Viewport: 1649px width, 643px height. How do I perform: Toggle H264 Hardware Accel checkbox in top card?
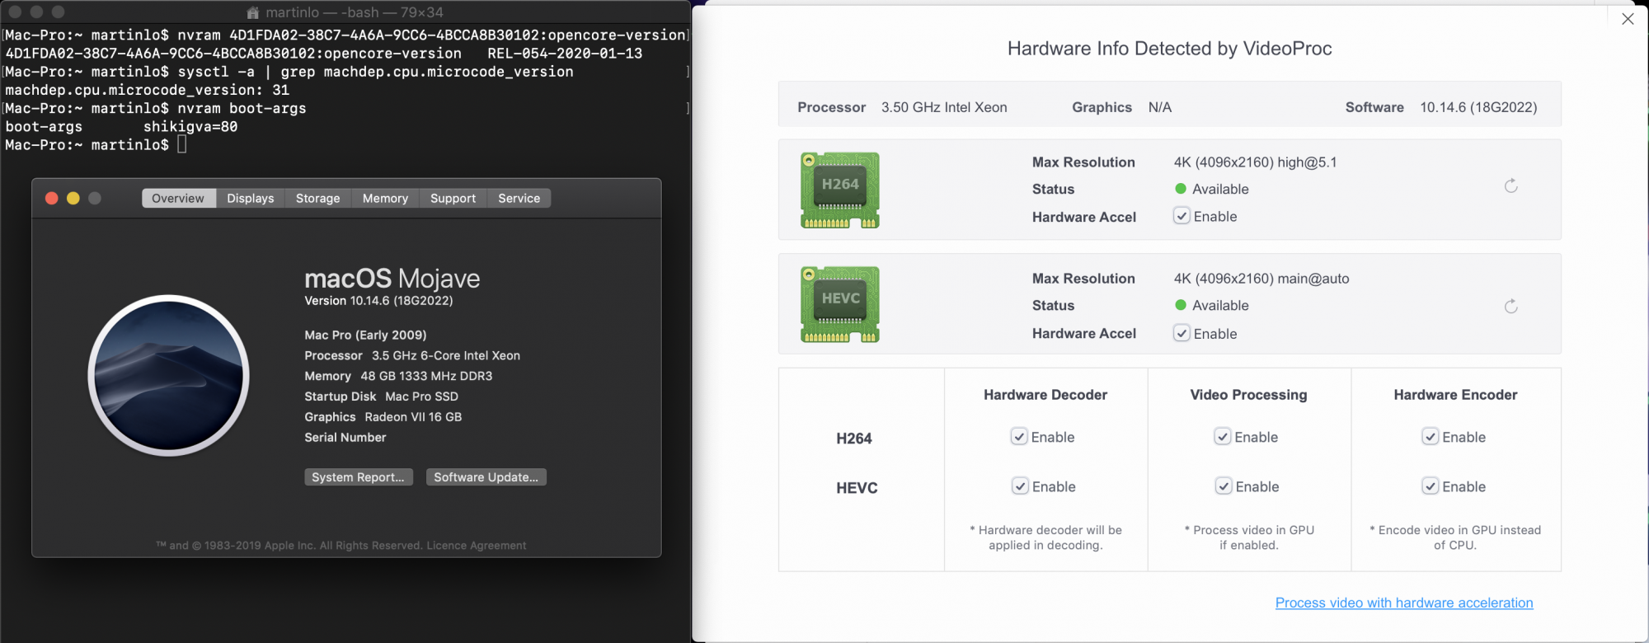click(x=1182, y=216)
